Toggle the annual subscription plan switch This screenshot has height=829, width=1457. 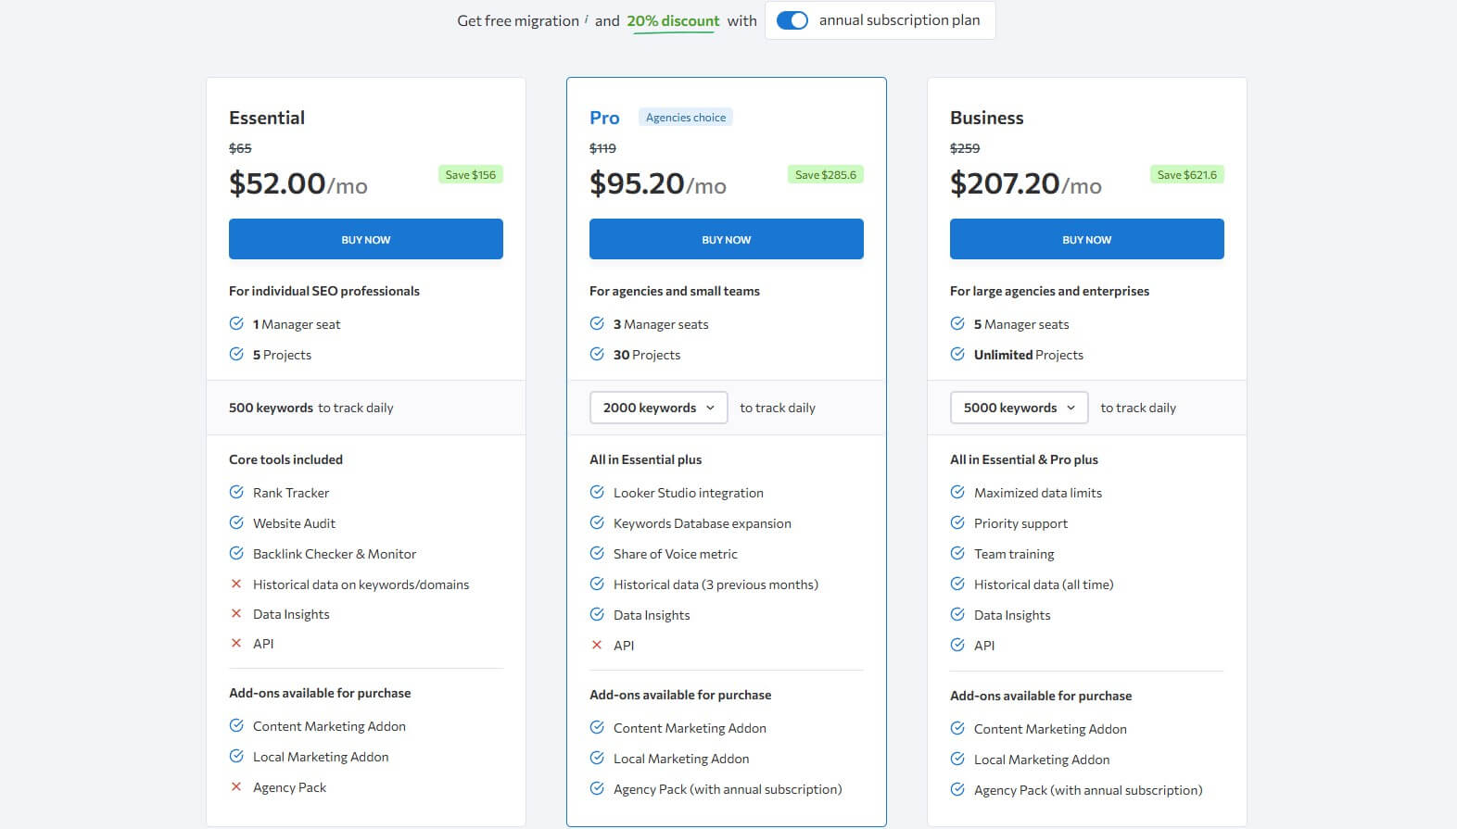point(792,20)
